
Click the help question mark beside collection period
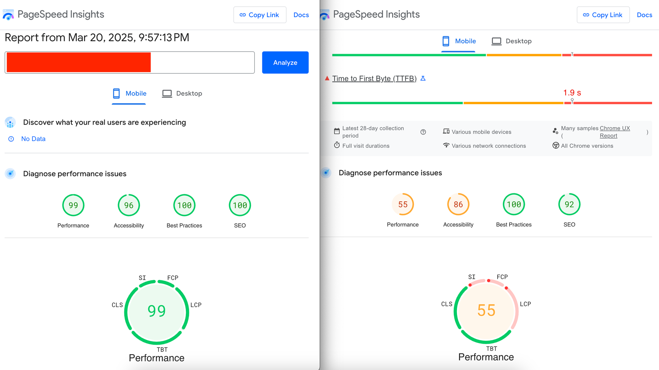pyautogui.click(x=423, y=132)
